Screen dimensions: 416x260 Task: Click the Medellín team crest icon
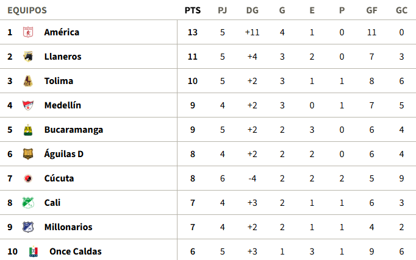click(x=28, y=105)
